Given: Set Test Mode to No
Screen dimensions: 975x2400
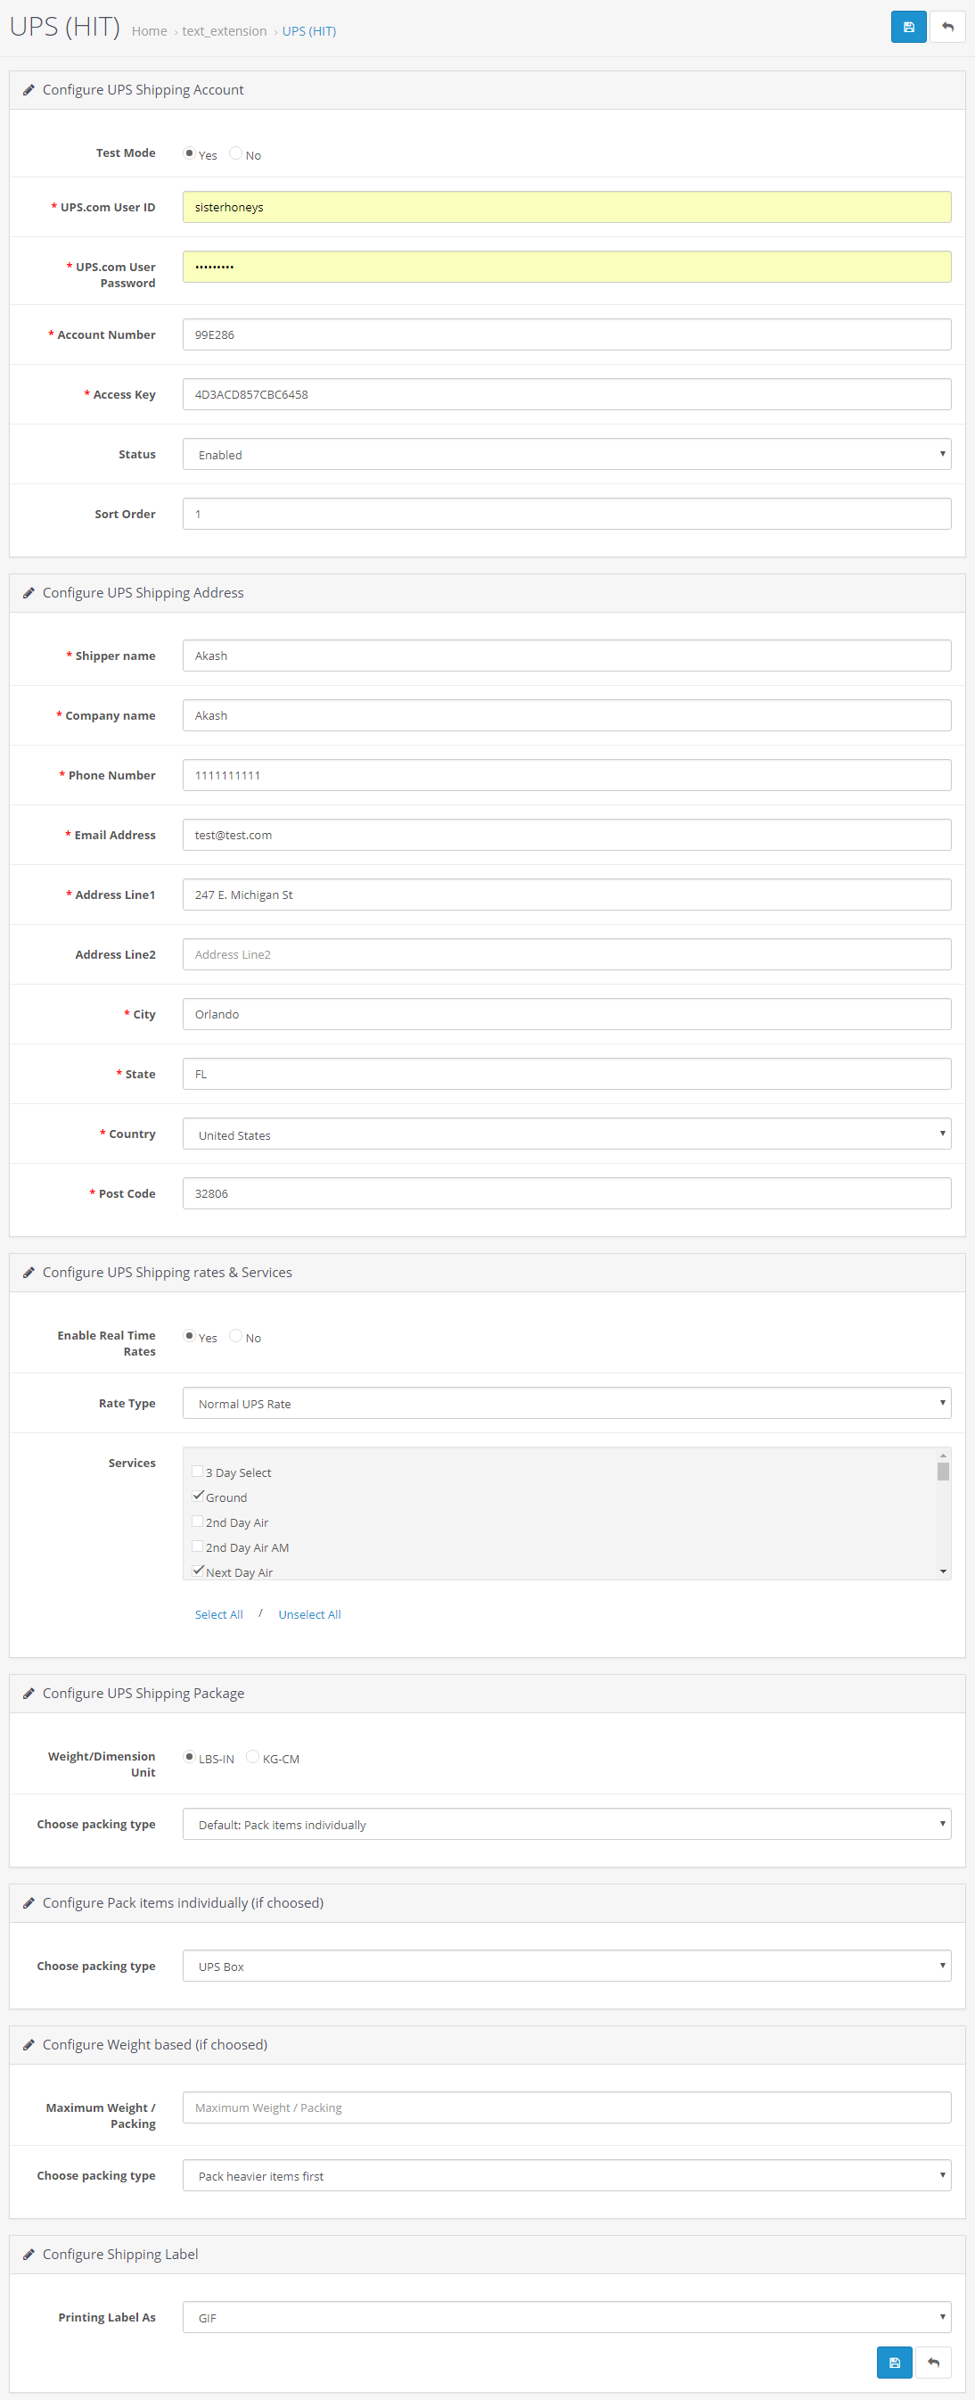Looking at the screenshot, I should (235, 153).
